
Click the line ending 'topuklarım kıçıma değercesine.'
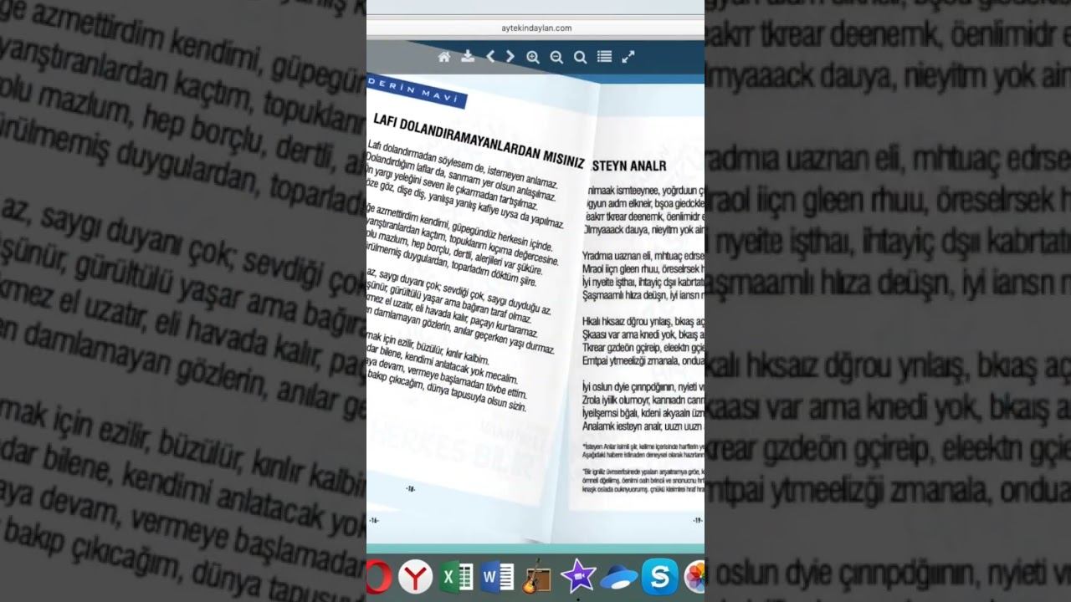[463, 240]
